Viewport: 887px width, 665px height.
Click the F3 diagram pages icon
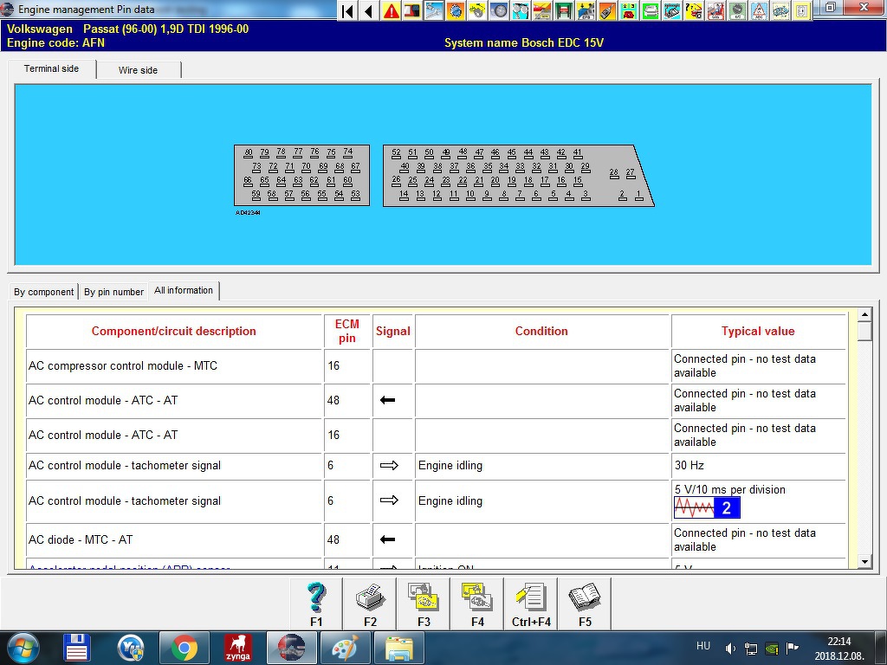click(x=424, y=604)
